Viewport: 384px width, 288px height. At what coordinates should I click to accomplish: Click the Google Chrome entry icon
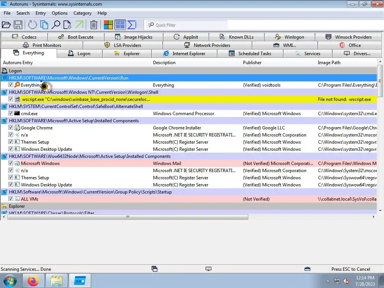[x=17, y=127]
